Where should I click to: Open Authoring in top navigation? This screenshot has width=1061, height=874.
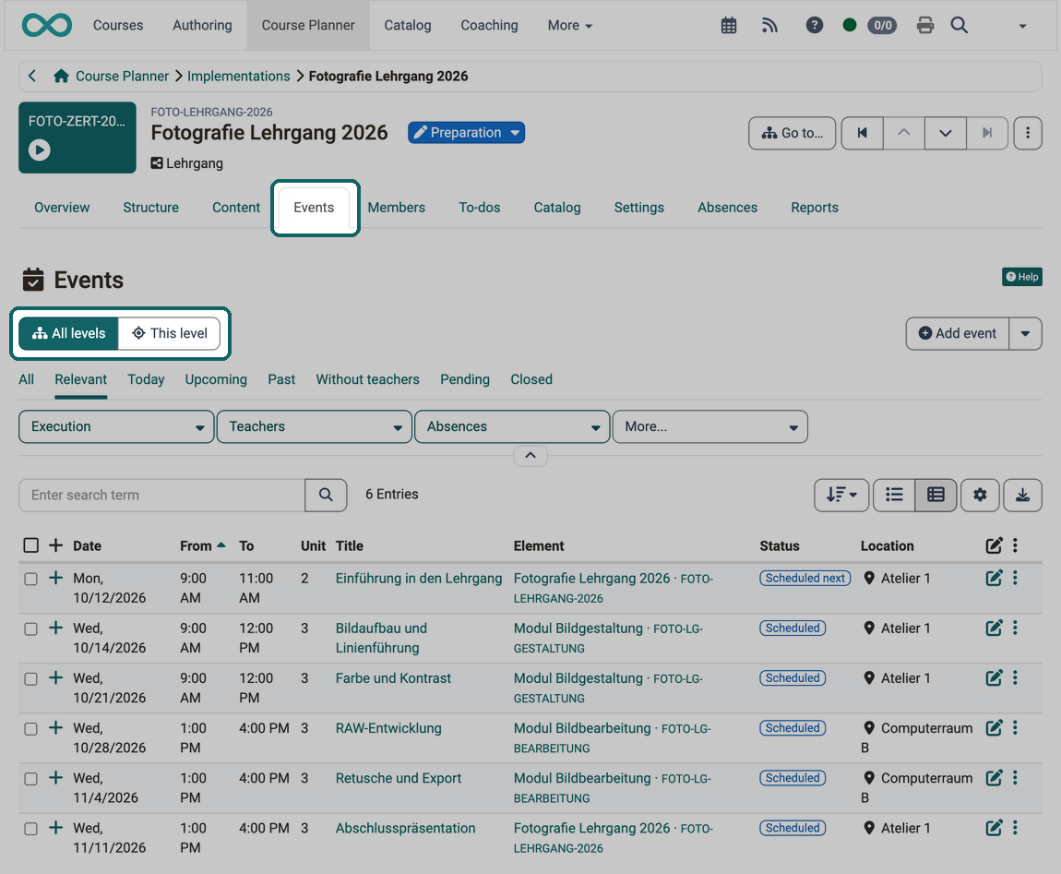[x=202, y=25]
